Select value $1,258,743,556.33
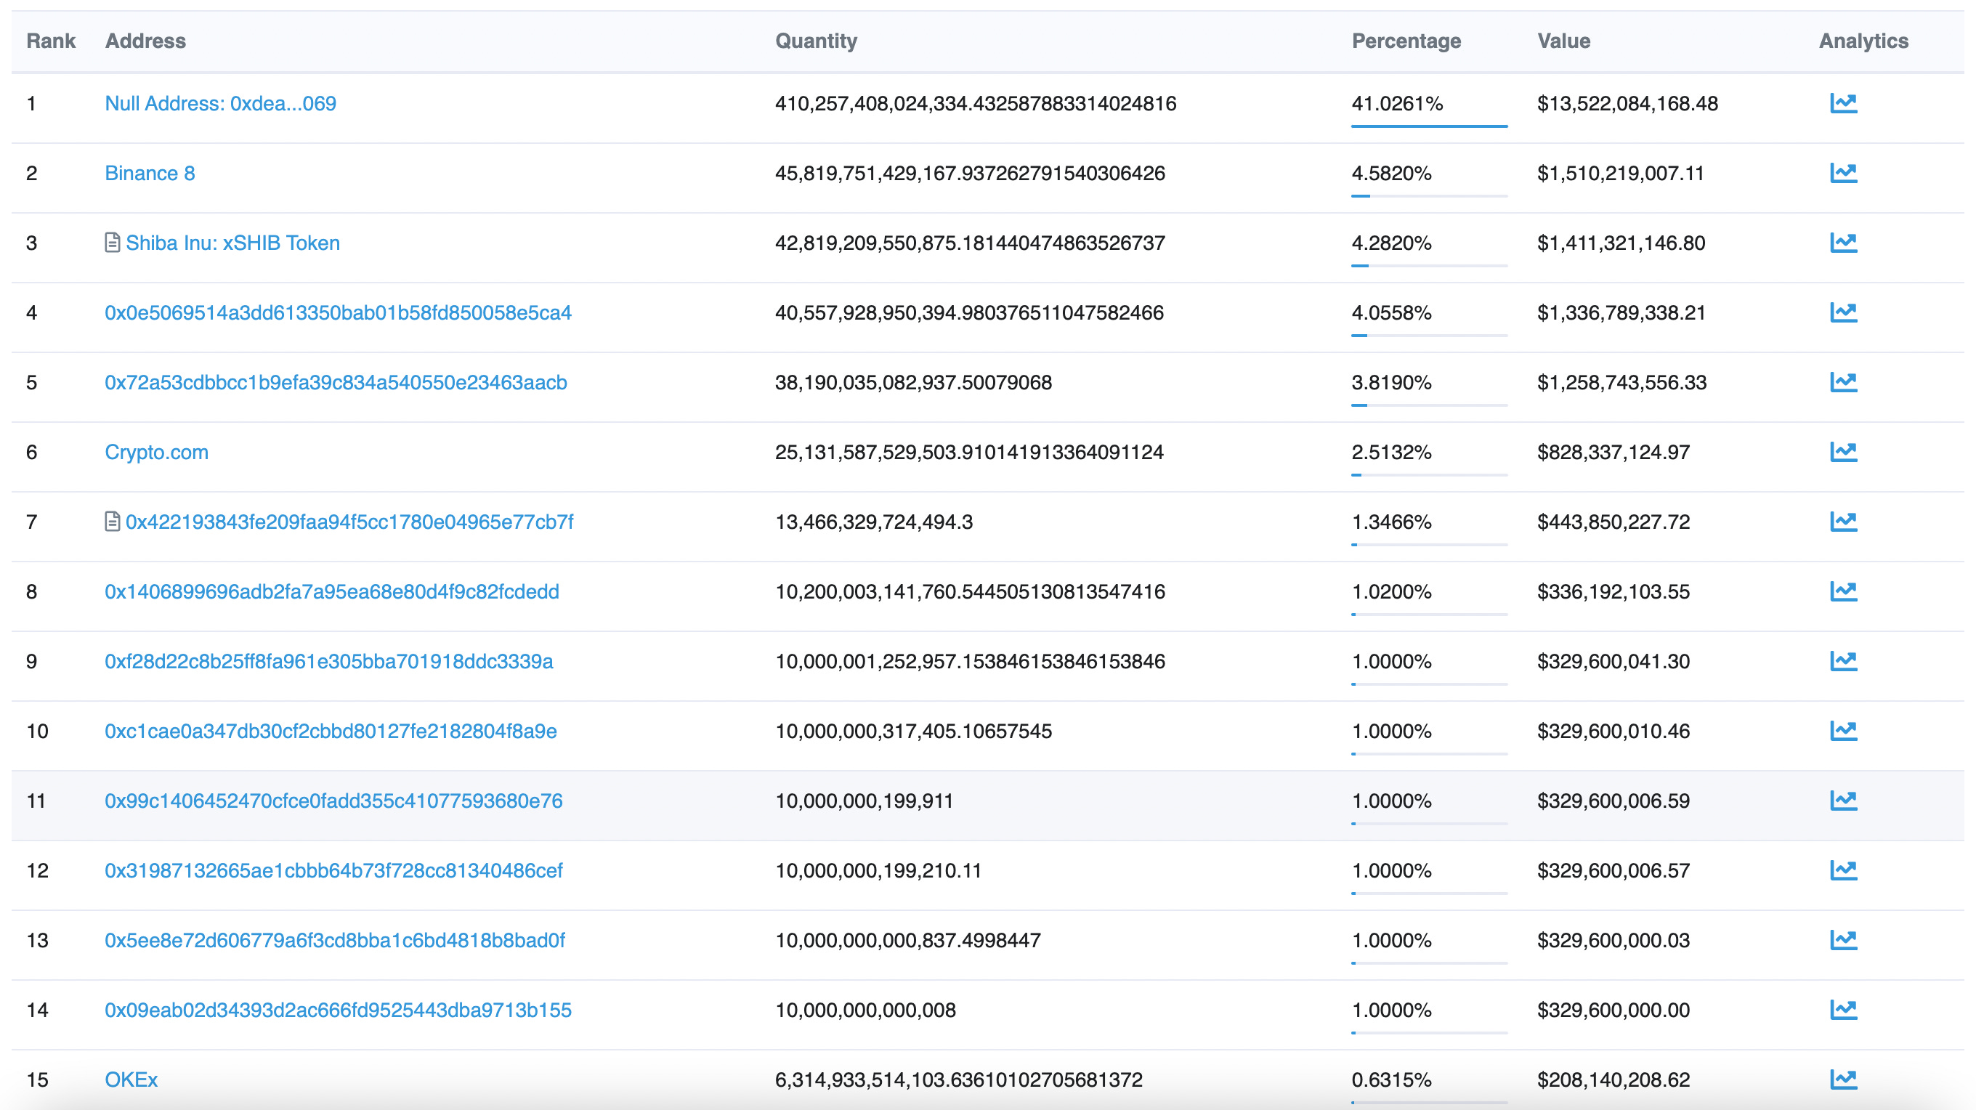The height and width of the screenshot is (1110, 1976). click(x=1621, y=383)
